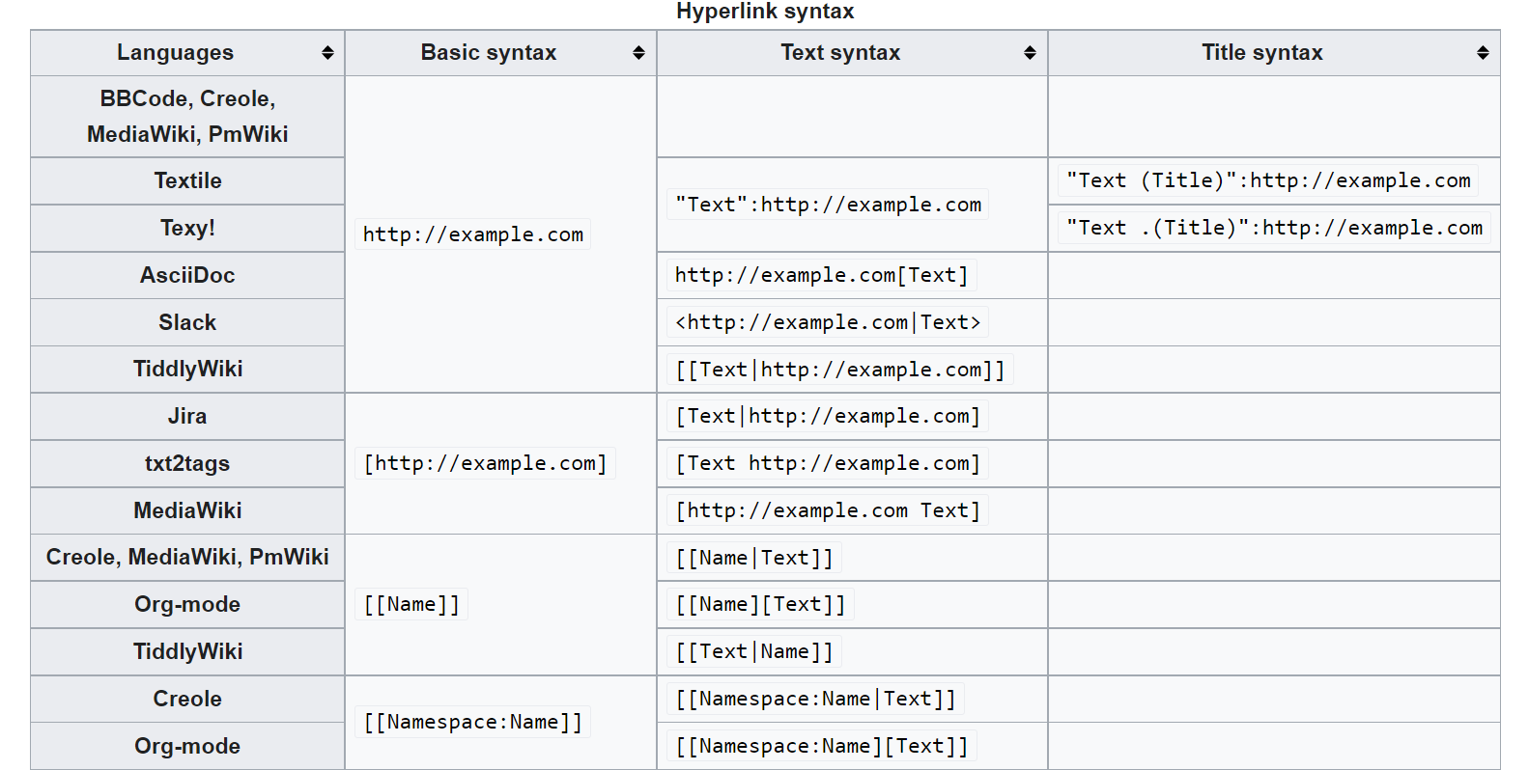Viewport: 1529px width, 770px height.
Task: Select the Textile row header
Action: [x=187, y=181]
